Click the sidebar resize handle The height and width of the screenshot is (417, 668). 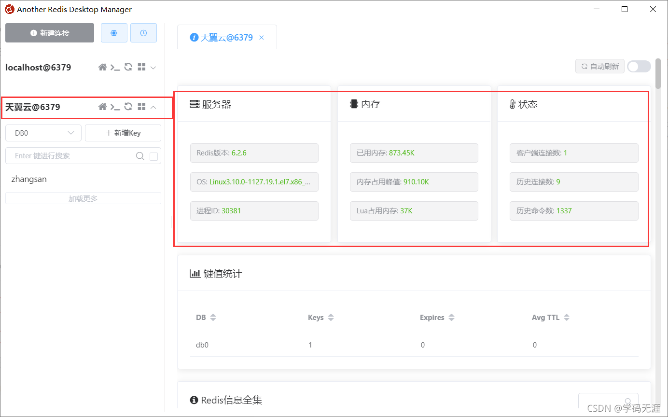coord(171,222)
